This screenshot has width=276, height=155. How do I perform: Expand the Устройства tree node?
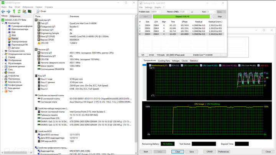3,76
